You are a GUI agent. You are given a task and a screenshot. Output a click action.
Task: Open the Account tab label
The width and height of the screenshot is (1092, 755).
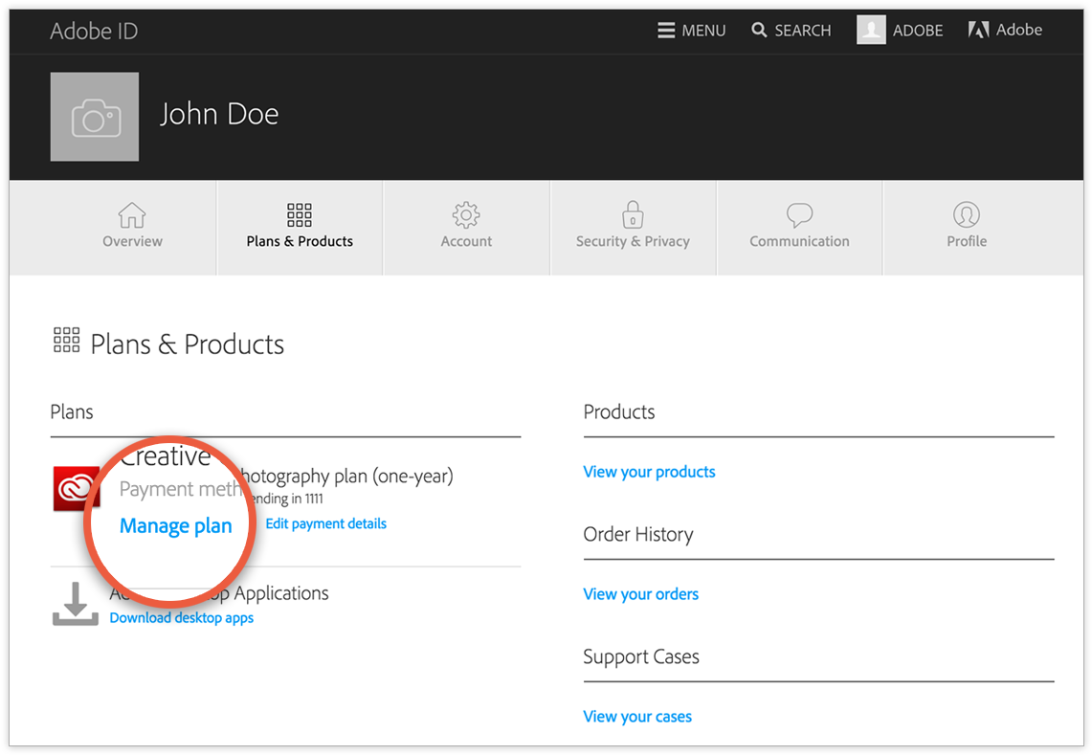click(466, 242)
